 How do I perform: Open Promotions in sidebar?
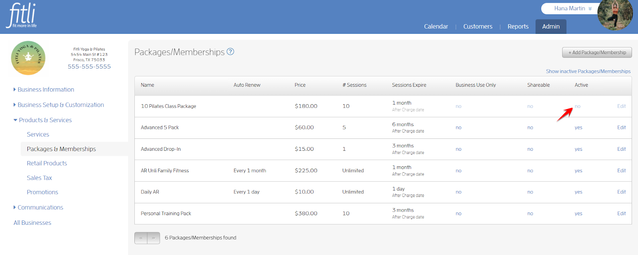[x=42, y=192]
